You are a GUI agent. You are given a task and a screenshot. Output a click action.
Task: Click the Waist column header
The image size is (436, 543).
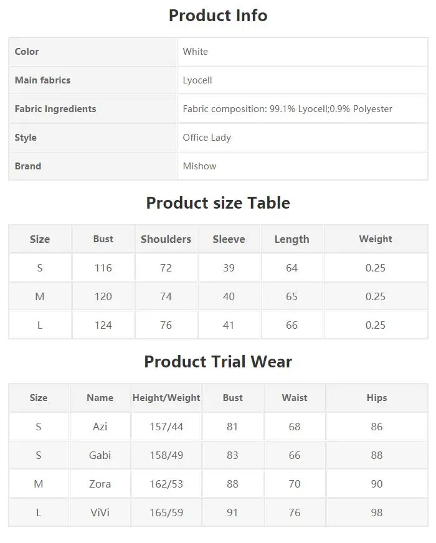[295, 397]
